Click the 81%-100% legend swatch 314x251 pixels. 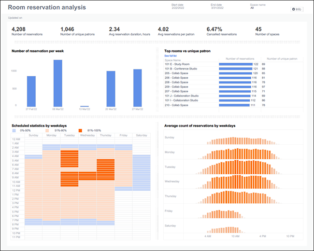pos(80,130)
